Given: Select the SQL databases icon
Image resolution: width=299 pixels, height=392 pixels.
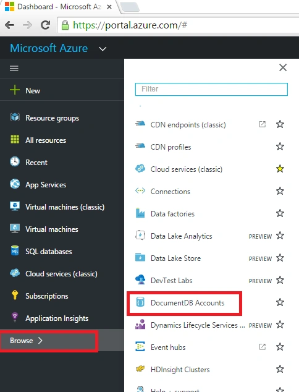Looking at the screenshot, I should click(15, 250).
